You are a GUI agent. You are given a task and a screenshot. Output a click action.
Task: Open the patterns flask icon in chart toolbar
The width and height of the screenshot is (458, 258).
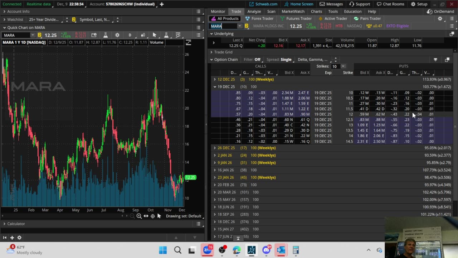pyautogui.click(x=166, y=35)
